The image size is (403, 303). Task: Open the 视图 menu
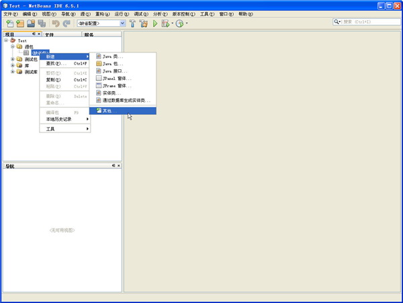click(49, 14)
